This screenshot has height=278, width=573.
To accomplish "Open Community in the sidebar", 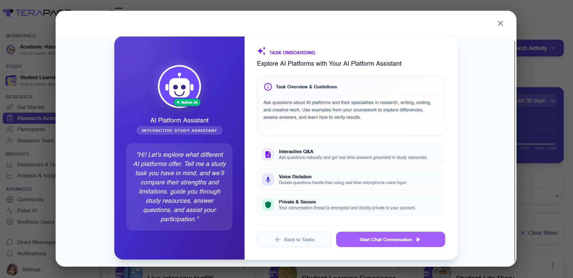I will (30, 199).
